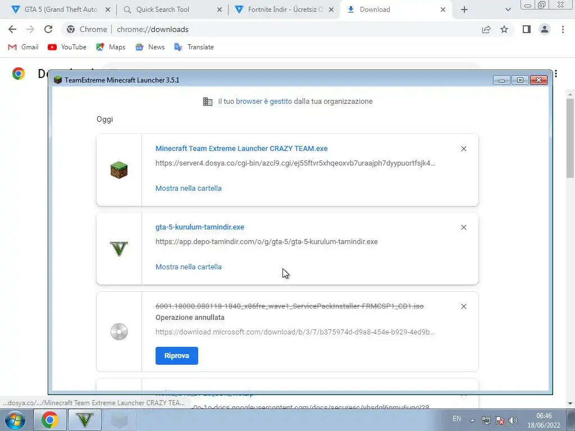Remove the cancelled ServicePackInstaller ISO entry
The image size is (575, 431).
click(x=464, y=306)
